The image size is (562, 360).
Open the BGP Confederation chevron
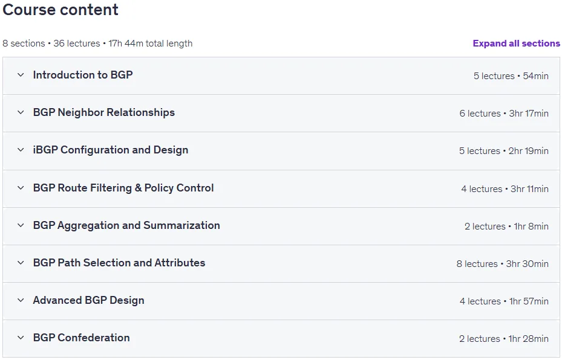coord(21,338)
